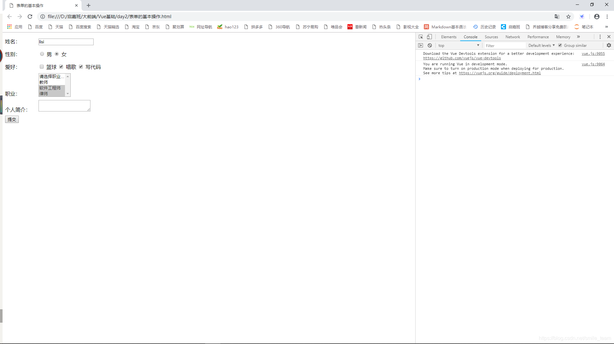Open the 百度 bookmark

click(x=35, y=27)
